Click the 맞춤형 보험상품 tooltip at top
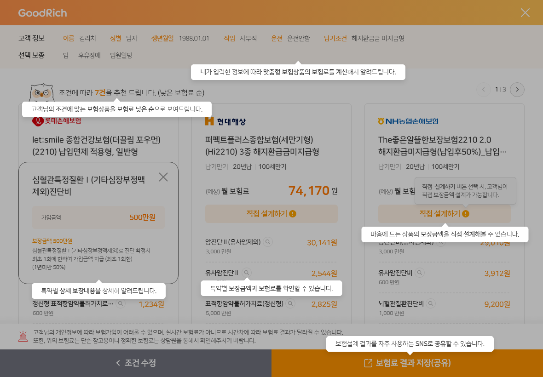 pos(298,72)
